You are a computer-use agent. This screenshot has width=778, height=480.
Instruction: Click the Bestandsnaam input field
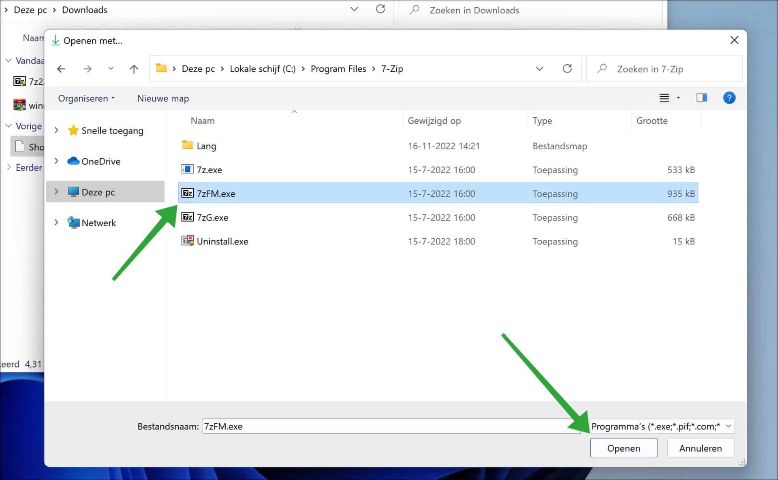click(365, 426)
